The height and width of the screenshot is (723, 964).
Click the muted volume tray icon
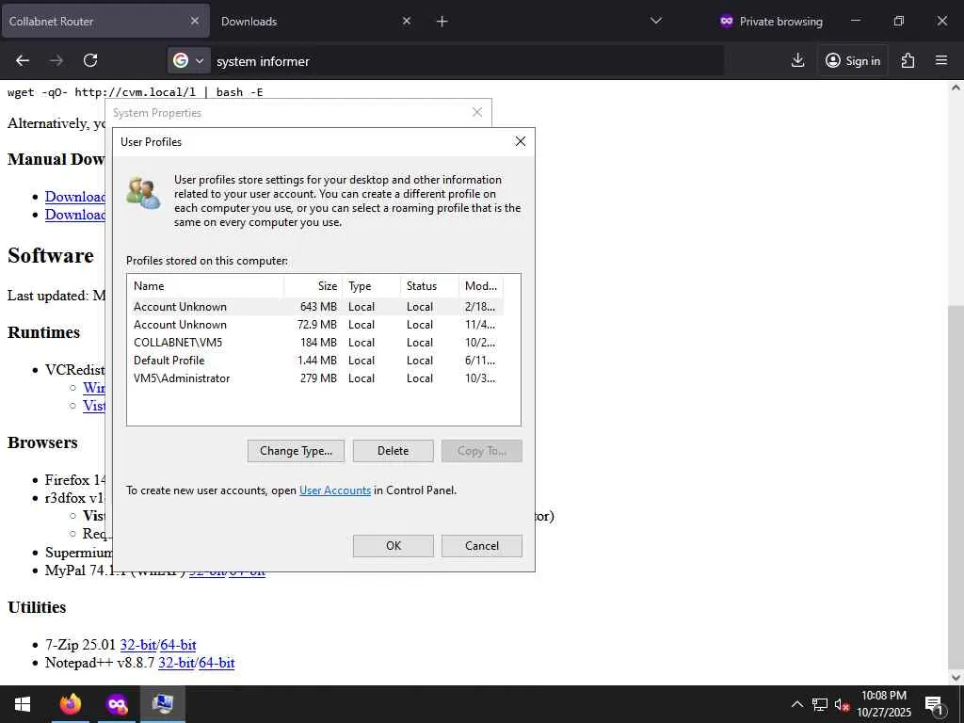click(842, 704)
